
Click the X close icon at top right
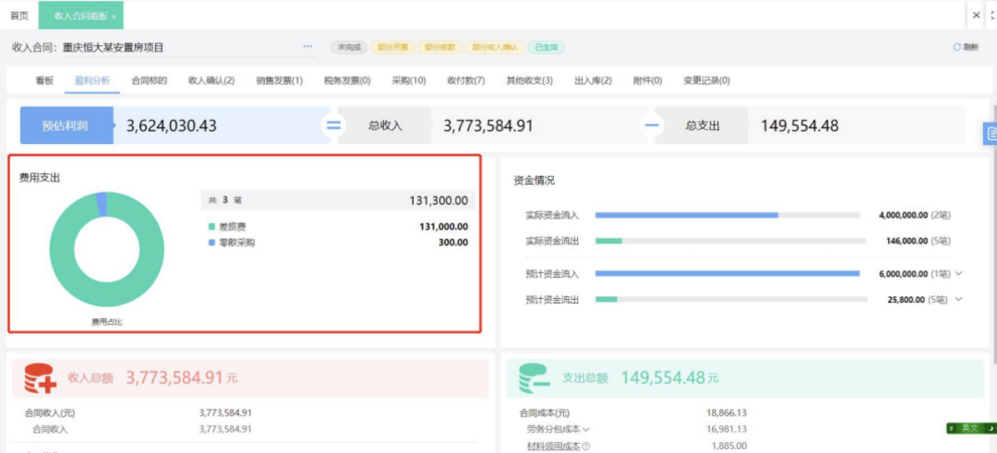[977, 16]
